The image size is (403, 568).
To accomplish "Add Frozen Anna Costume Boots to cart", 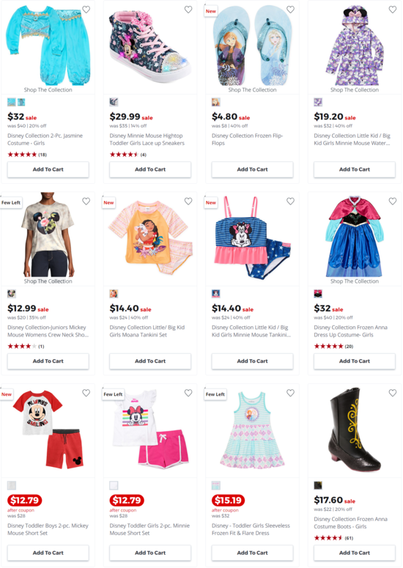I will pos(355,553).
